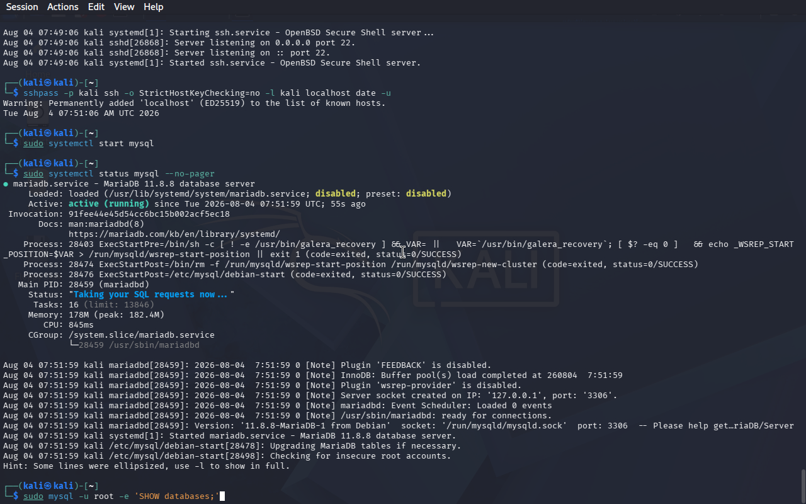Click the 'Hint: Some lines were ellipsized' line
The width and height of the screenshot is (806, 504).
point(147,466)
